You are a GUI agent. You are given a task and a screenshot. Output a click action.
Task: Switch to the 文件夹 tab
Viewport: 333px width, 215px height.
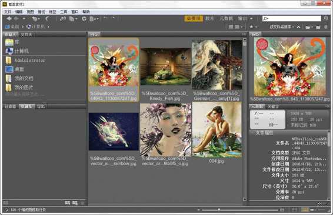[x=26, y=34]
